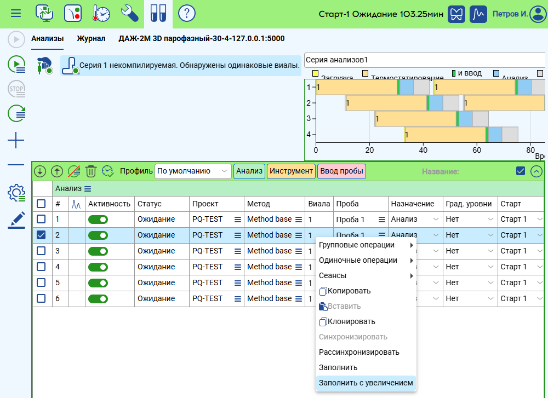Toggle the select-all header checkbox
The image size is (548, 398).
41,204
